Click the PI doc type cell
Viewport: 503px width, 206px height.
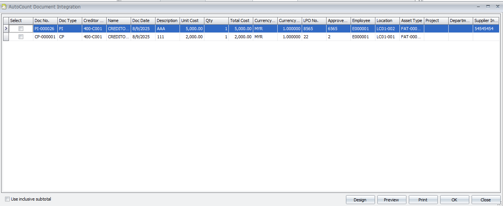pos(70,29)
